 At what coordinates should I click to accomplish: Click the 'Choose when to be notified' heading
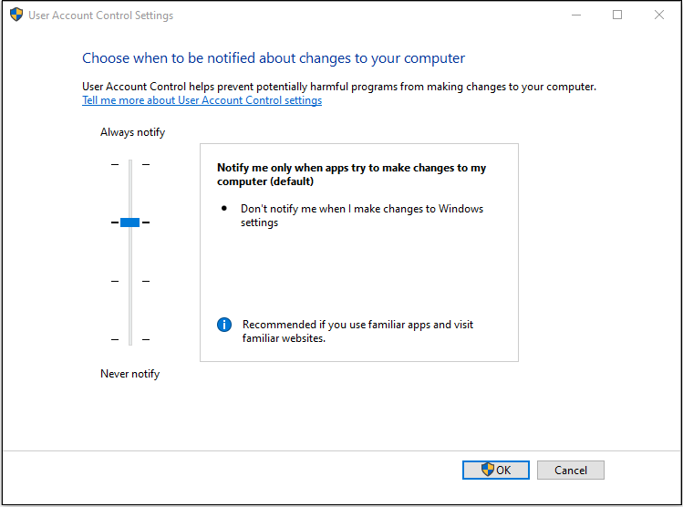coord(274,58)
